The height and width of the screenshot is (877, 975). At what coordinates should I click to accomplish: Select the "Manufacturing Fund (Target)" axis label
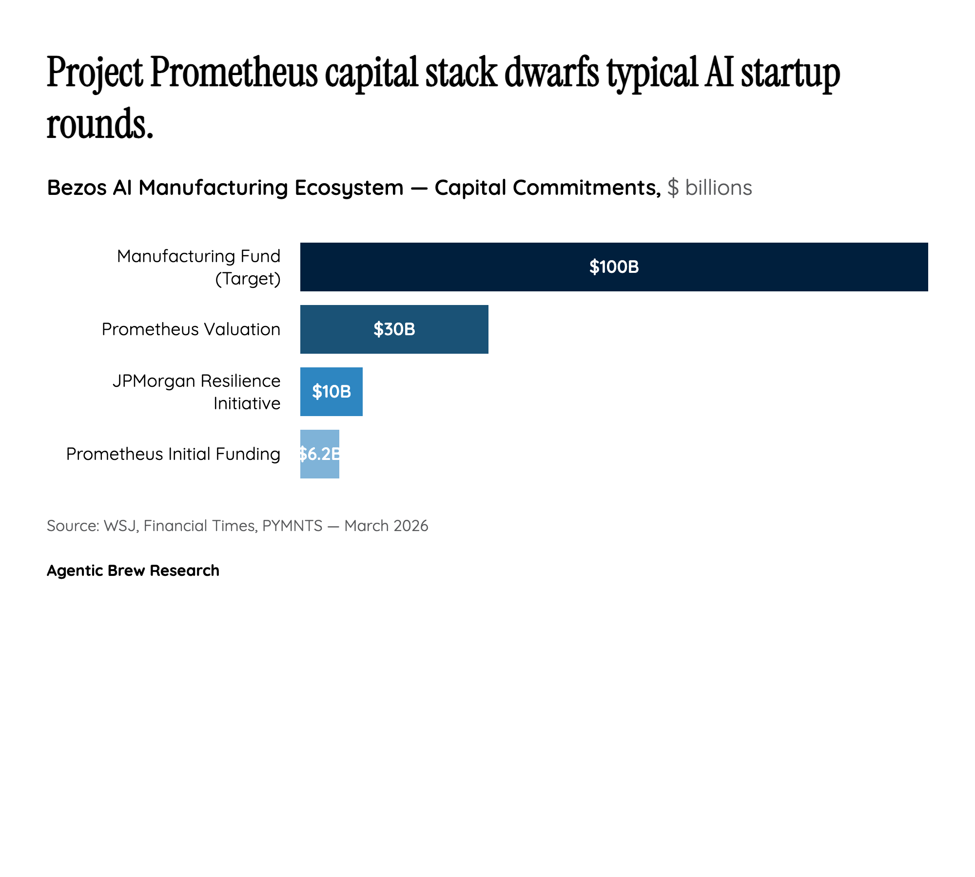tap(199, 267)
